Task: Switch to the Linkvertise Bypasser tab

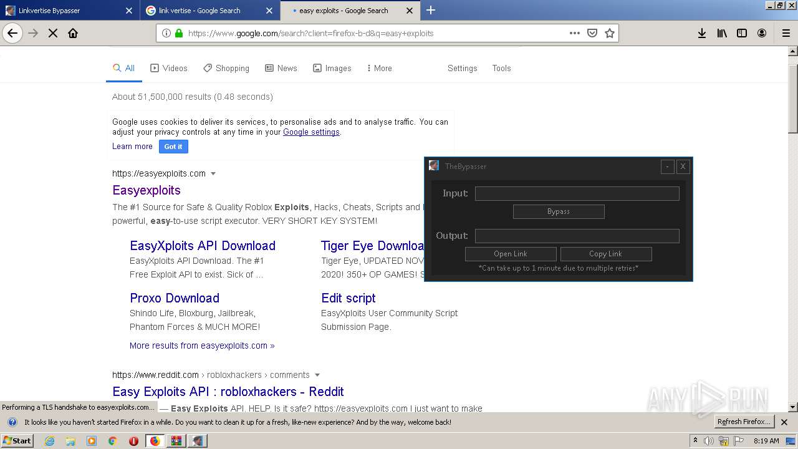Action: point(69,11)
